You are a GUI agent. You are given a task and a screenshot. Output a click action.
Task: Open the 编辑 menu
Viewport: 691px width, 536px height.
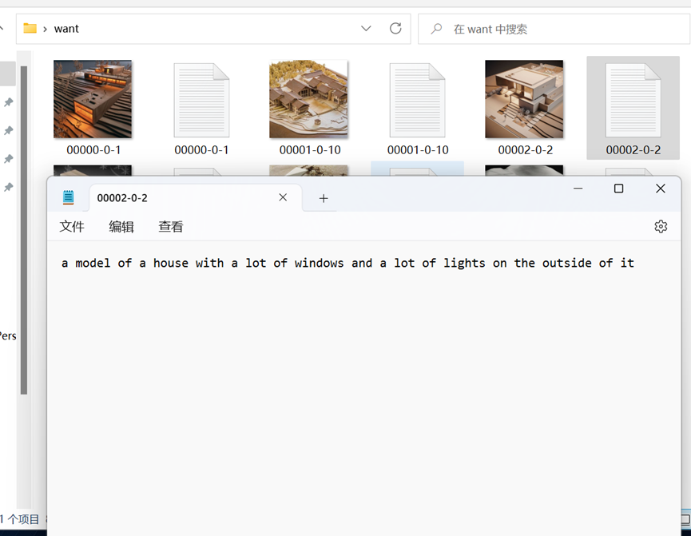[x=121, y=227]
